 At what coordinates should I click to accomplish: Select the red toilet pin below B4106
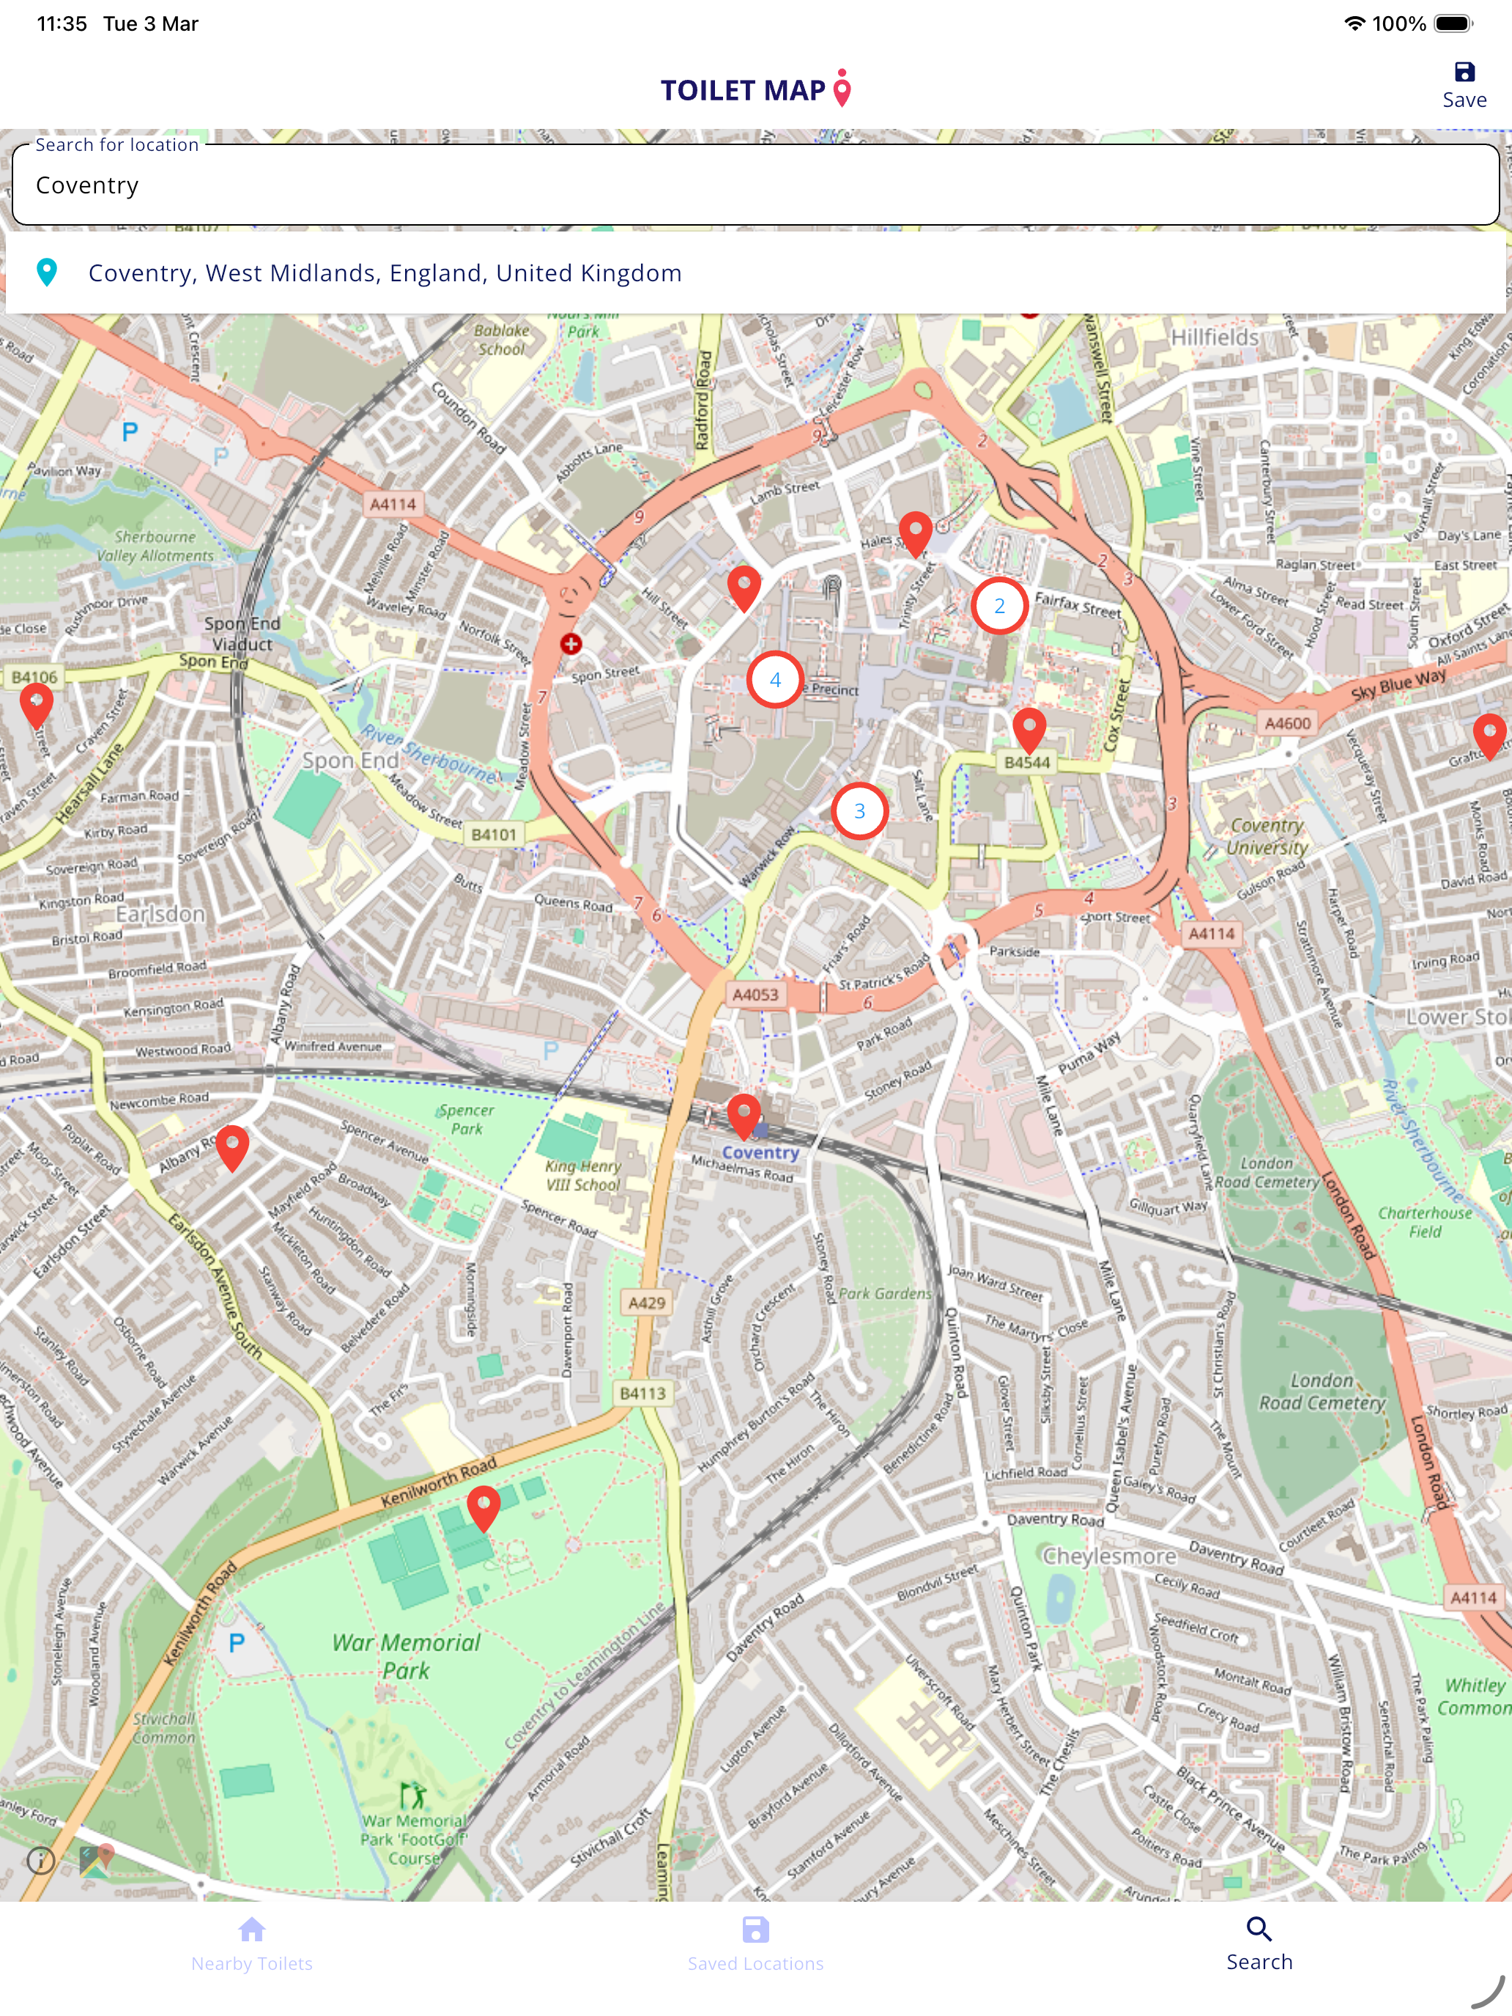[37, 707]
